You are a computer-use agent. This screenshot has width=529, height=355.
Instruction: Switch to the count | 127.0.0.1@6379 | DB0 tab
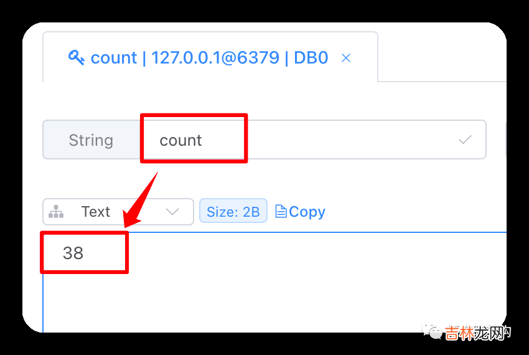tap(210, 57)
